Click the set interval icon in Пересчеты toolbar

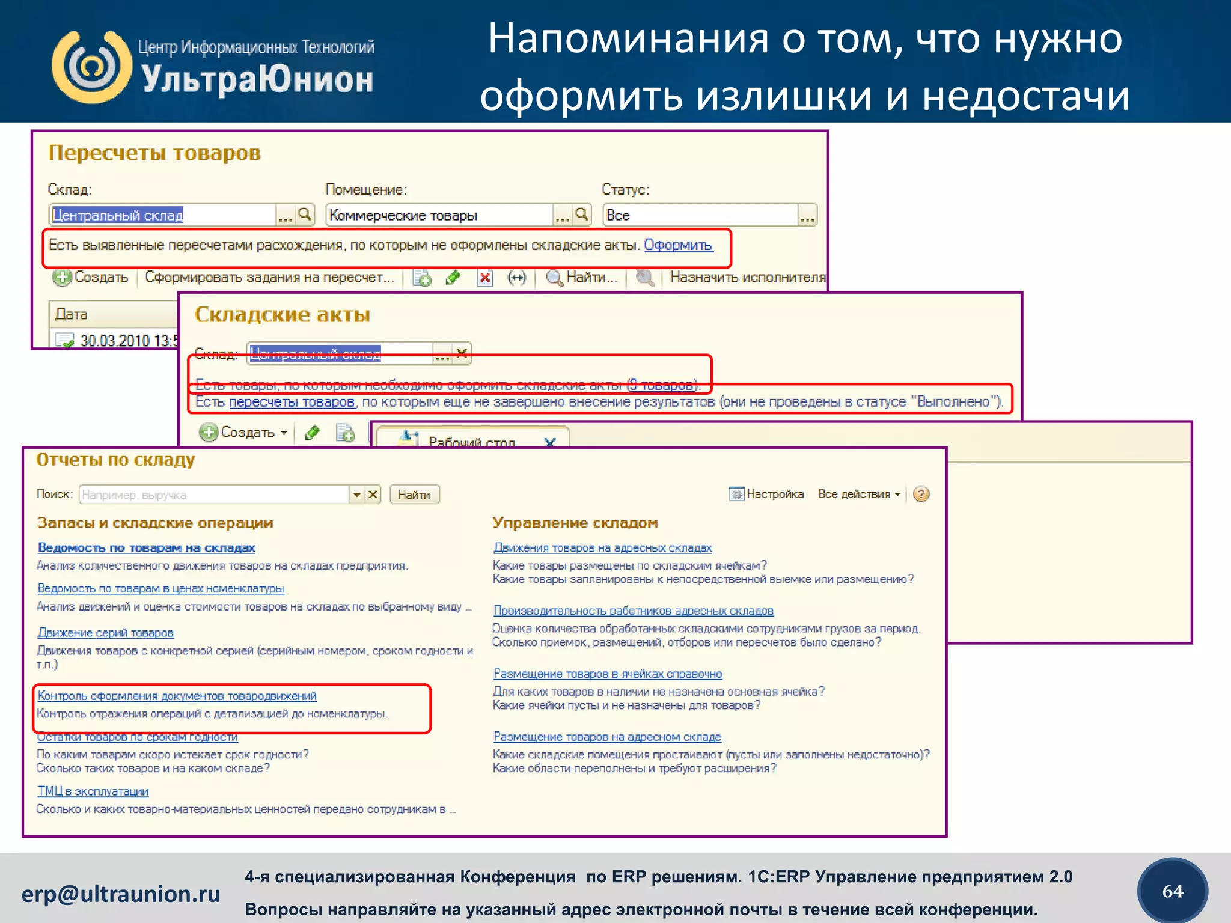[x=516, y=278]
